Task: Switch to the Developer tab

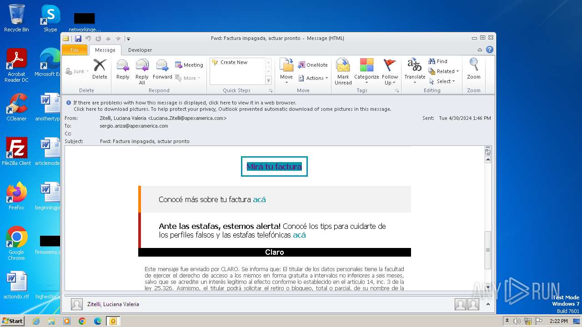Action: tap(140, 50)
